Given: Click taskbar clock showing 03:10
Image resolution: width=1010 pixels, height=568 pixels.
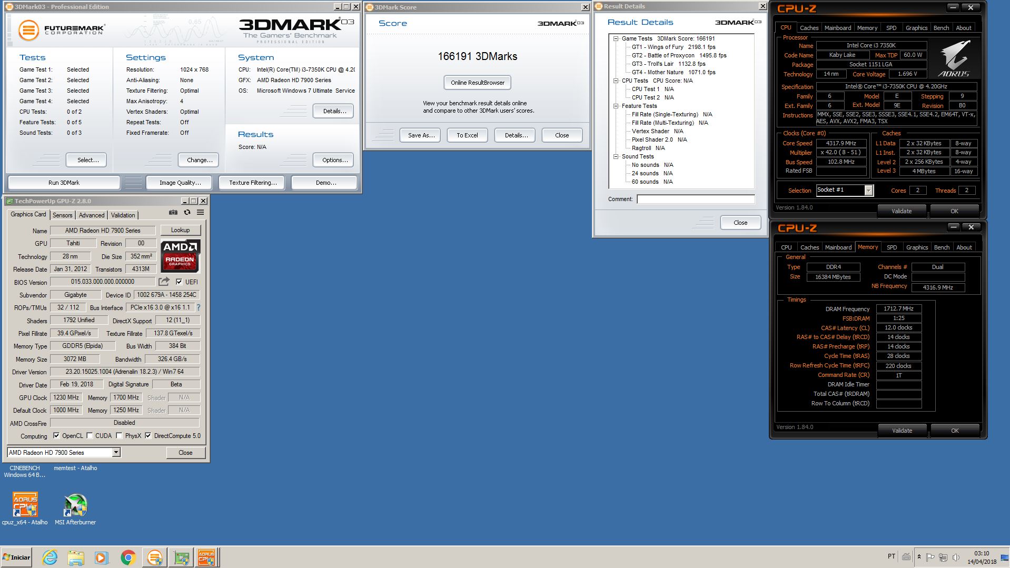Looking at the screenshot, I should point(982,557).
